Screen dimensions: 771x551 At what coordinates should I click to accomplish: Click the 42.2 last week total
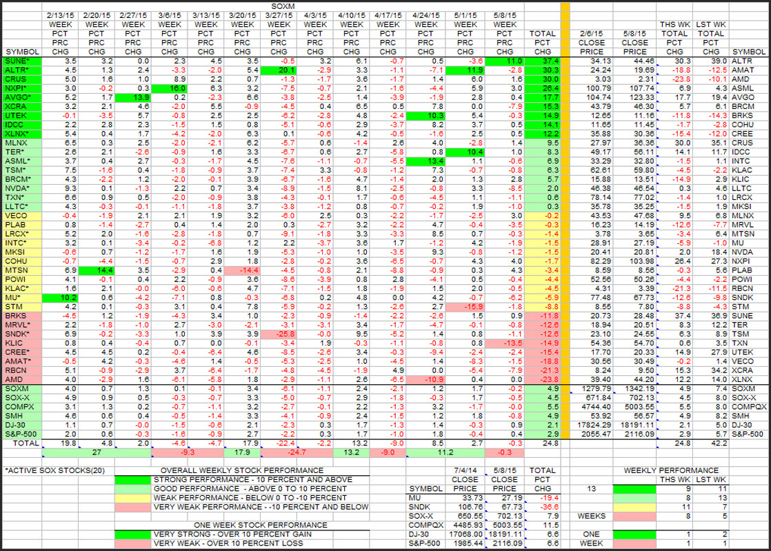(x=719, y=443)
